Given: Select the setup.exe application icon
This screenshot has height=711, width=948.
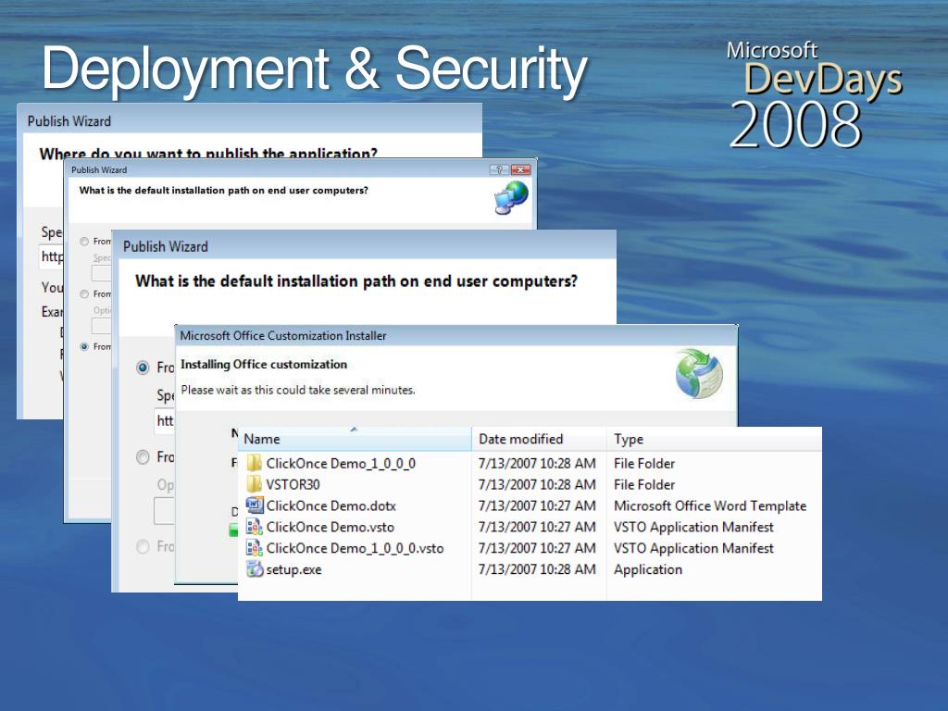Looking at the screenshot, I should pyautogui.click(x=255, y=569).
